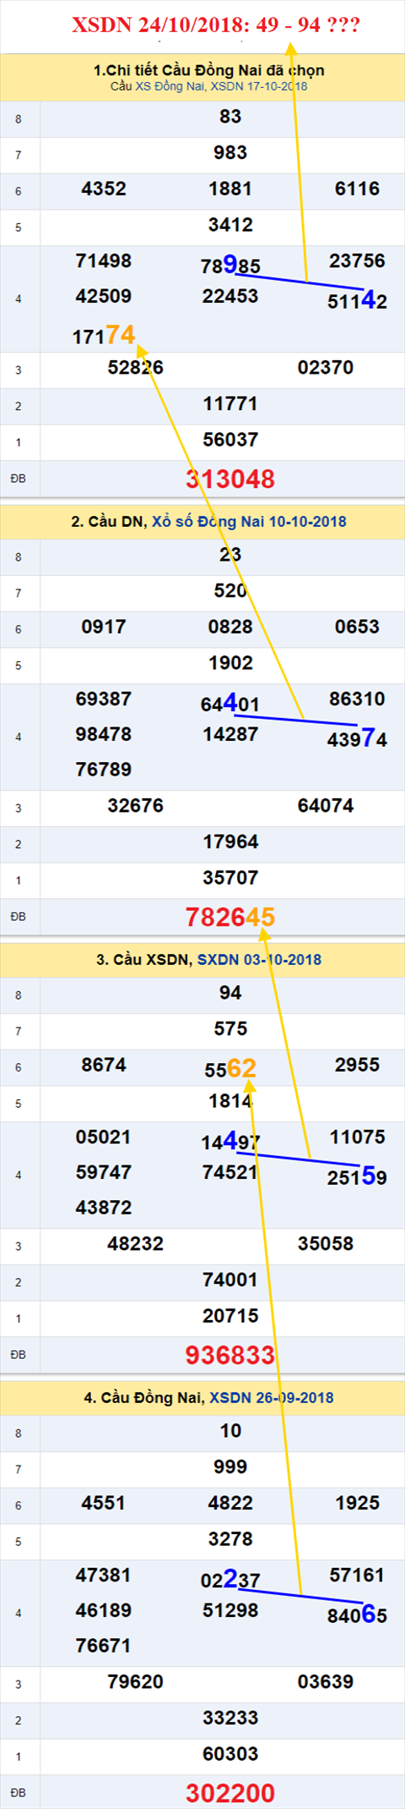
Task: Click the number 60303
Action: tap(230, 1754)
